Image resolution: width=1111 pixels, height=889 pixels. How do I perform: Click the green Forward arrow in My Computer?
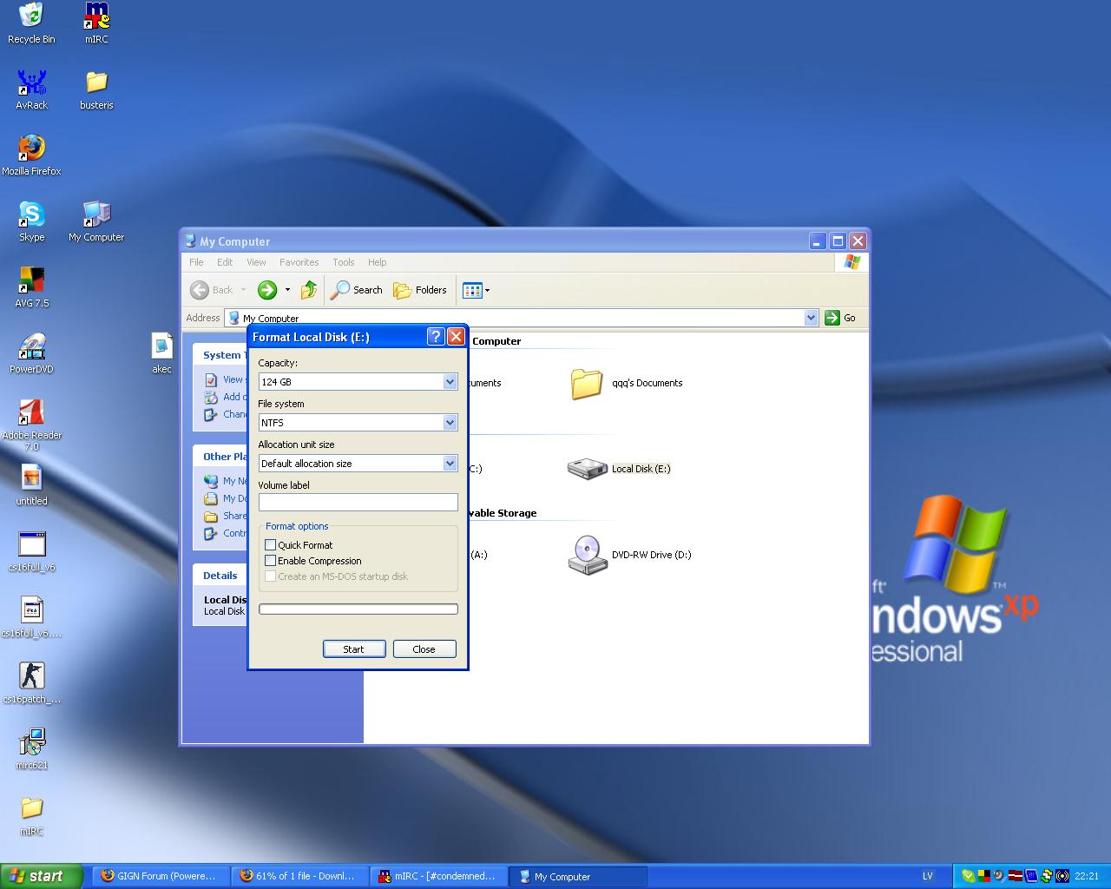click(267, 290)
